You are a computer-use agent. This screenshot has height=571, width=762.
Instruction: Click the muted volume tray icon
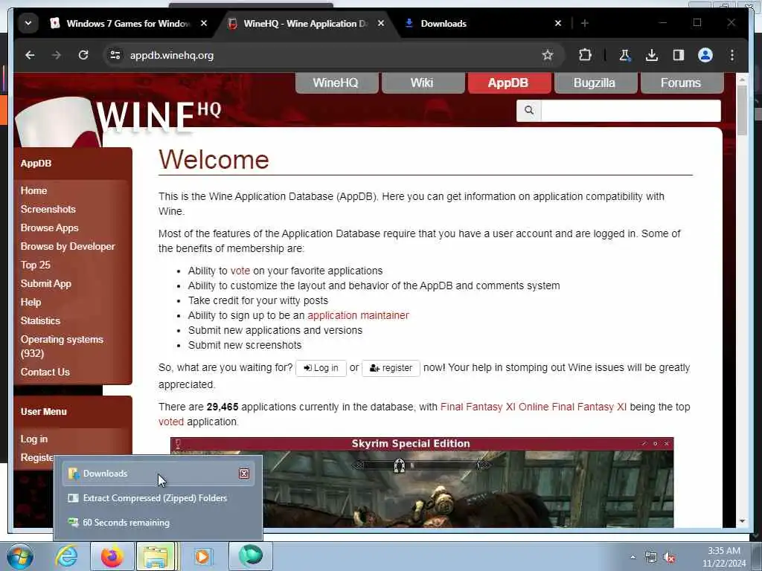670,558
